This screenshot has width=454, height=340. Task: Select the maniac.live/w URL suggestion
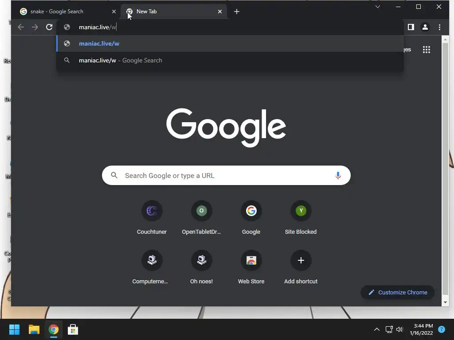(x=230, y=44)
